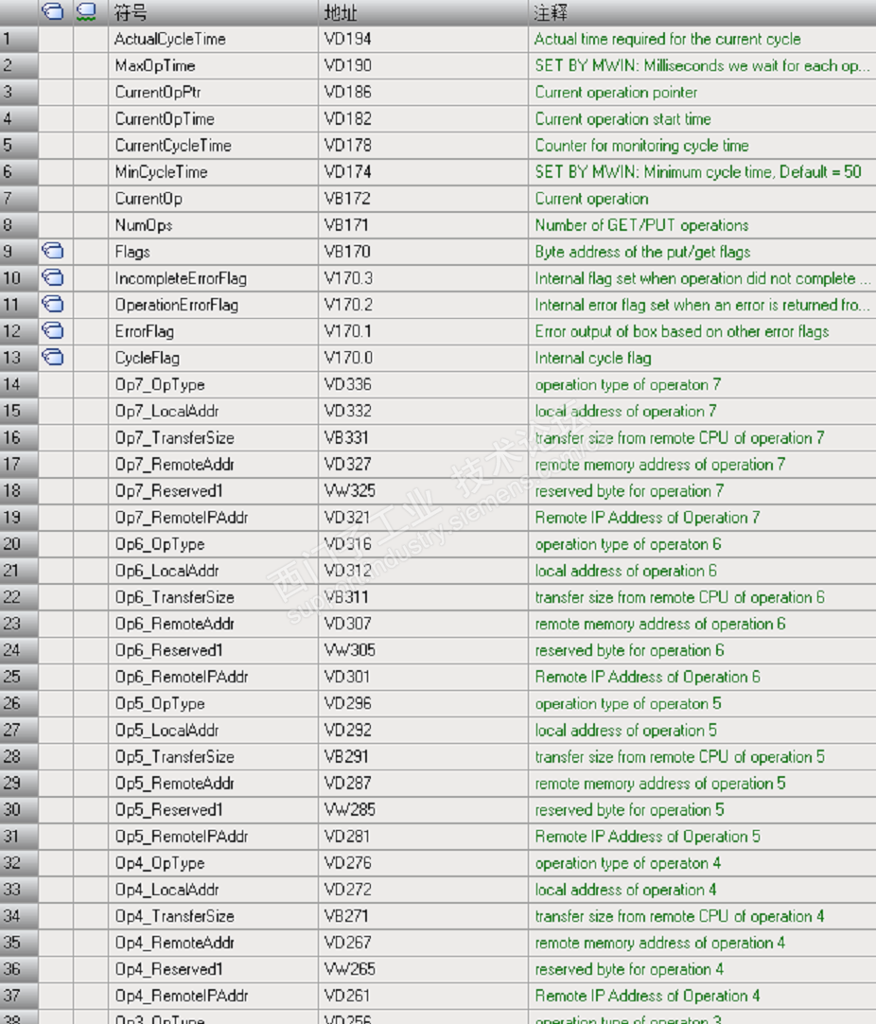Click address cell VB170
Screen dimensions: 876x1024
(x=424, y=252)
